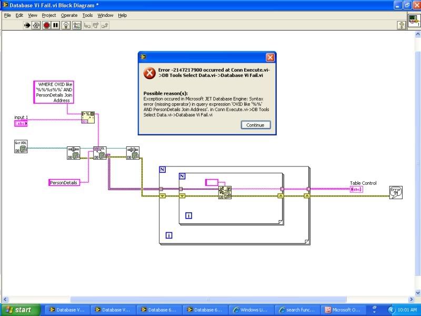
Task: Open the Tools menu
Action: [87, 15]
